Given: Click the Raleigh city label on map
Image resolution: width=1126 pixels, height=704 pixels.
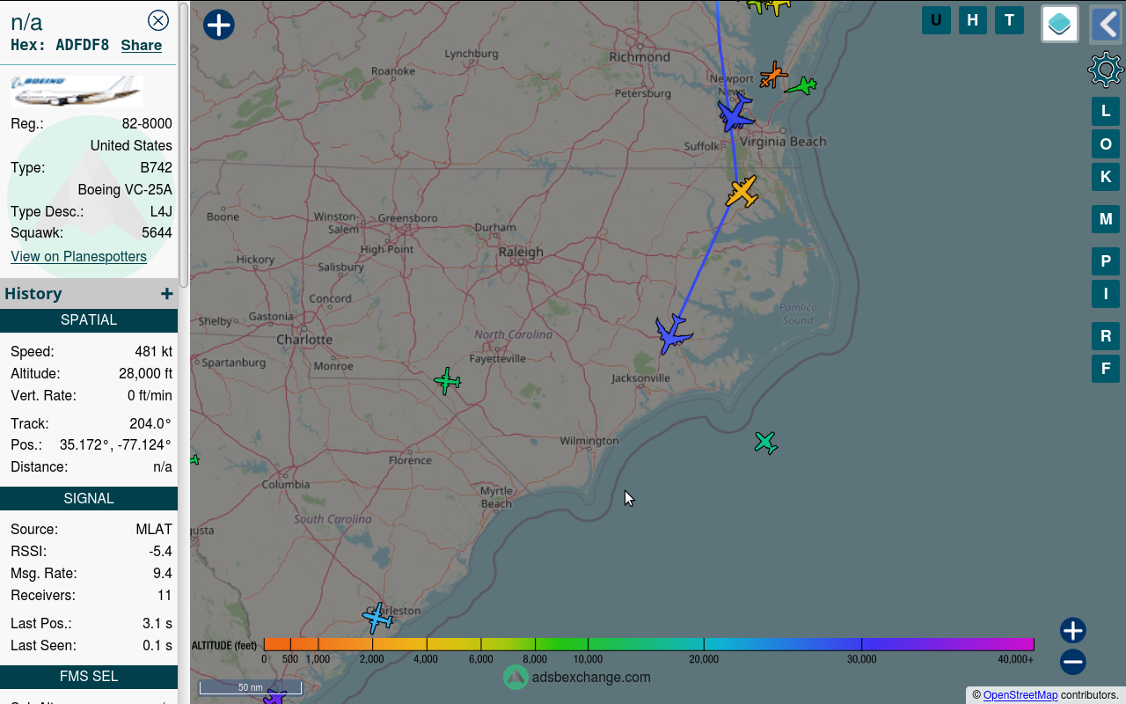Looking at the screenshot, I should 521,252.
